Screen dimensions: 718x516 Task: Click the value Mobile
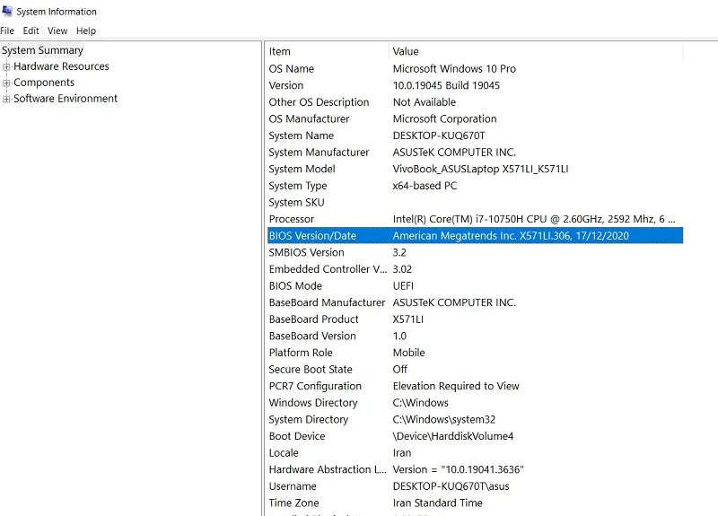tap(409, 353)
